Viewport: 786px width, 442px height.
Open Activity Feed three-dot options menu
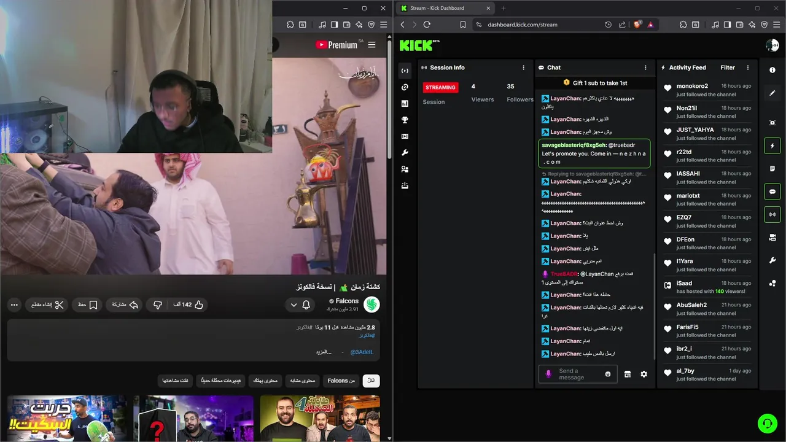(x=748, y=68)
